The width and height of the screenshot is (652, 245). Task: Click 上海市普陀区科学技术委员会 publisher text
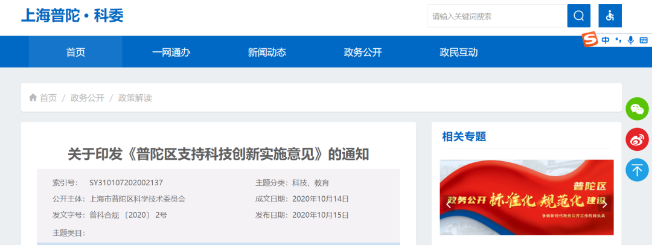[x=137, y=199]
